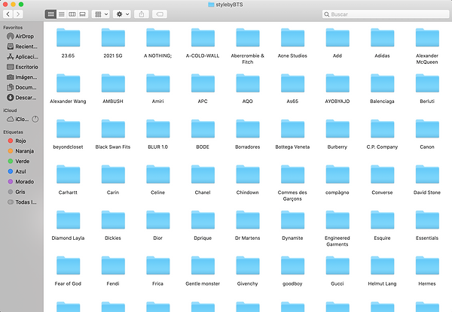Click the David Stone folder name
Viewport: 452px width, 312px height.
click(x=427, y=192)
